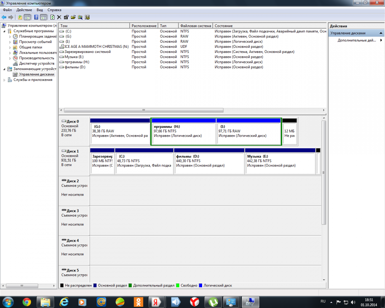Open the Вид menu
This screenshot has height=308, width=385.
point(40,10)
